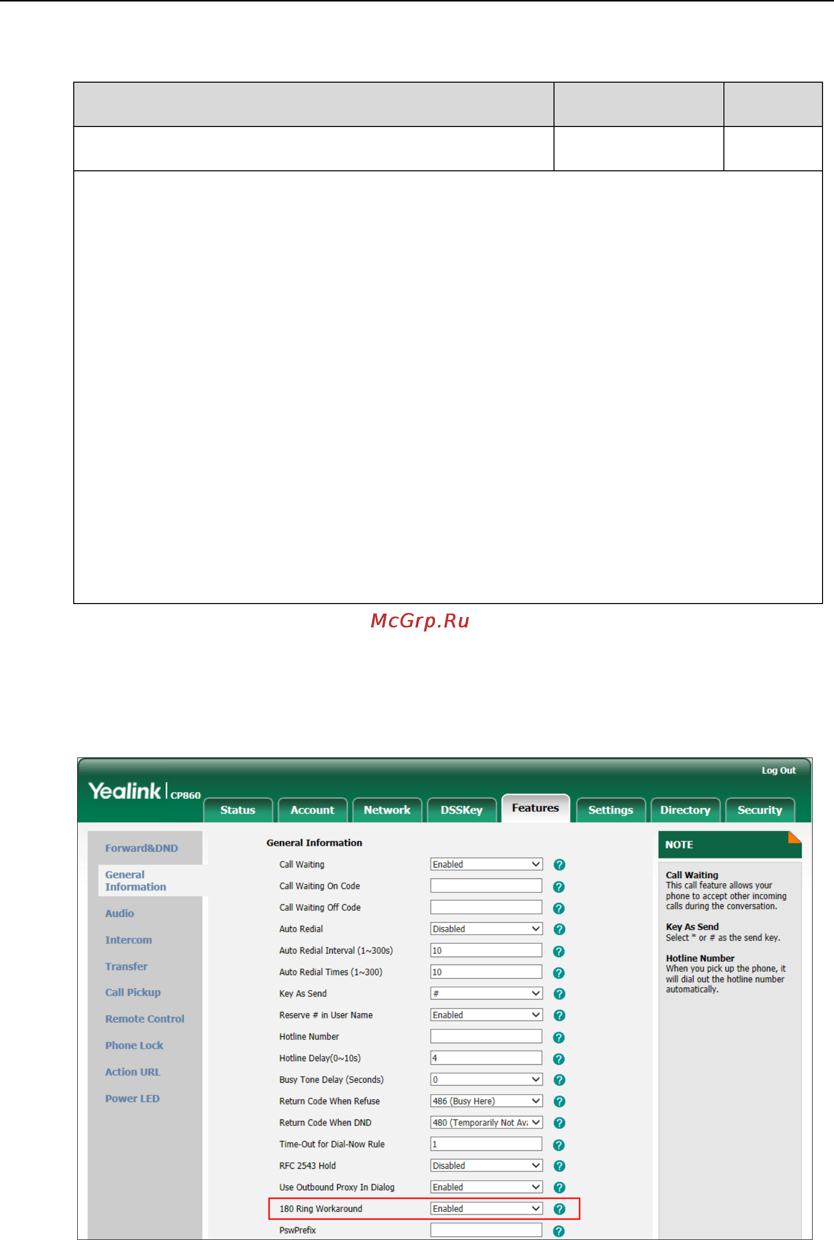This screenshot has height=1240, width=834.
Task: Click the Yealink CP860 logo
Action: (144, 791)
